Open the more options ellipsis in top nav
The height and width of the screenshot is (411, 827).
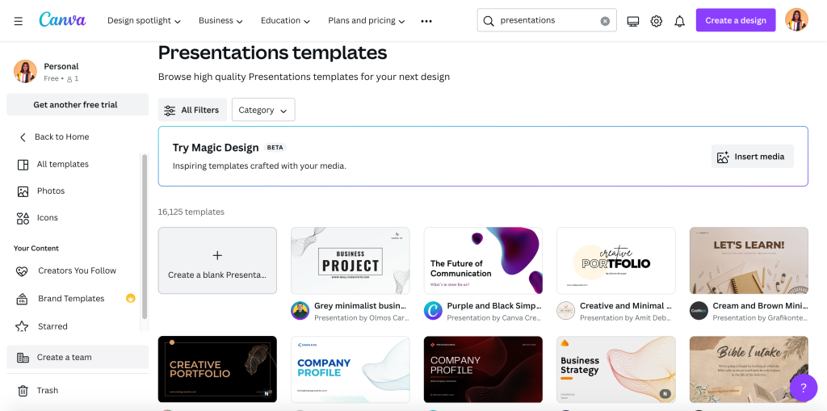coord(426,21)
